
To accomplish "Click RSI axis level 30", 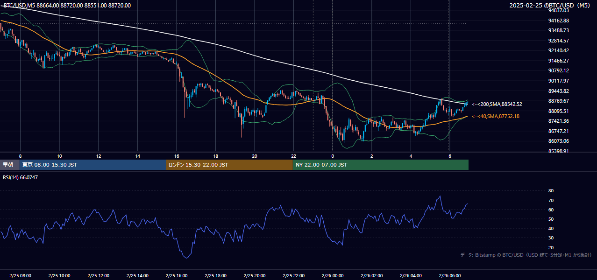I will (x=551, y=238).
